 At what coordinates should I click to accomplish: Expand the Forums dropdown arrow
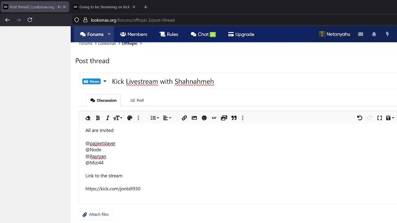pos(109,34)
